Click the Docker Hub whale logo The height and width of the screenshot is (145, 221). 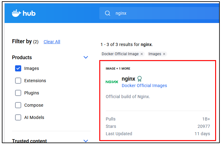click(x=16, y=13)
